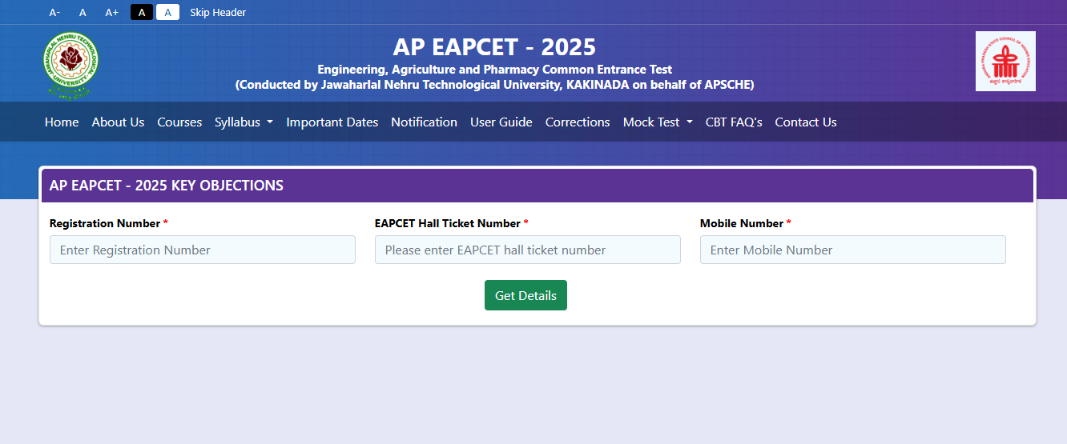Viewport: 1067px width, 444px height.
Task: Click the JNTU Kakinada university logo
Action: coord(71,65)
